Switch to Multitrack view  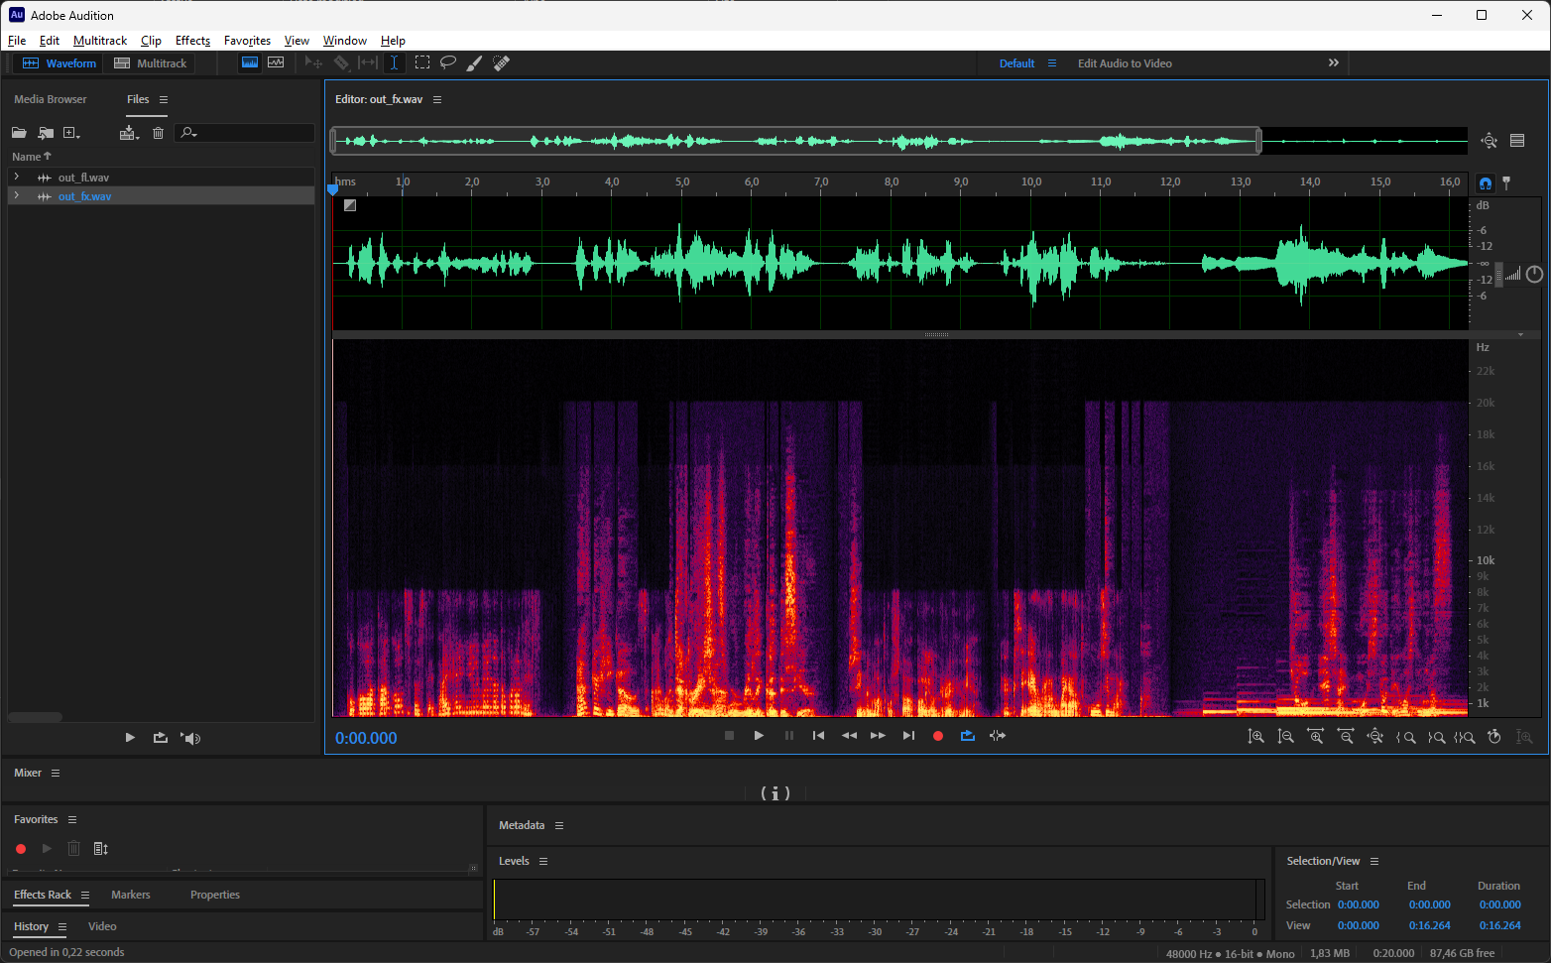[151, 63]
